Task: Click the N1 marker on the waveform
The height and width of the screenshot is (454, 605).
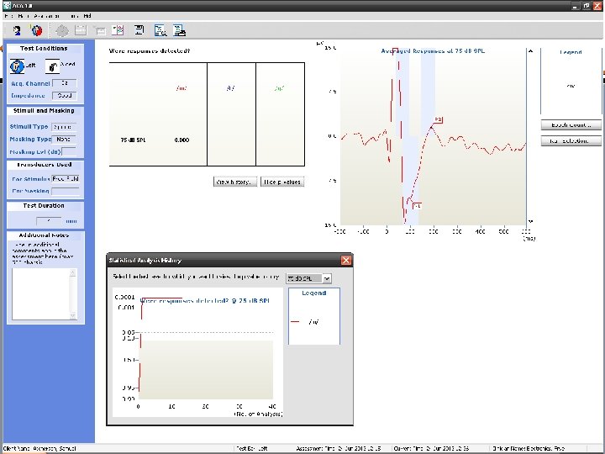Action: [417, 206]
